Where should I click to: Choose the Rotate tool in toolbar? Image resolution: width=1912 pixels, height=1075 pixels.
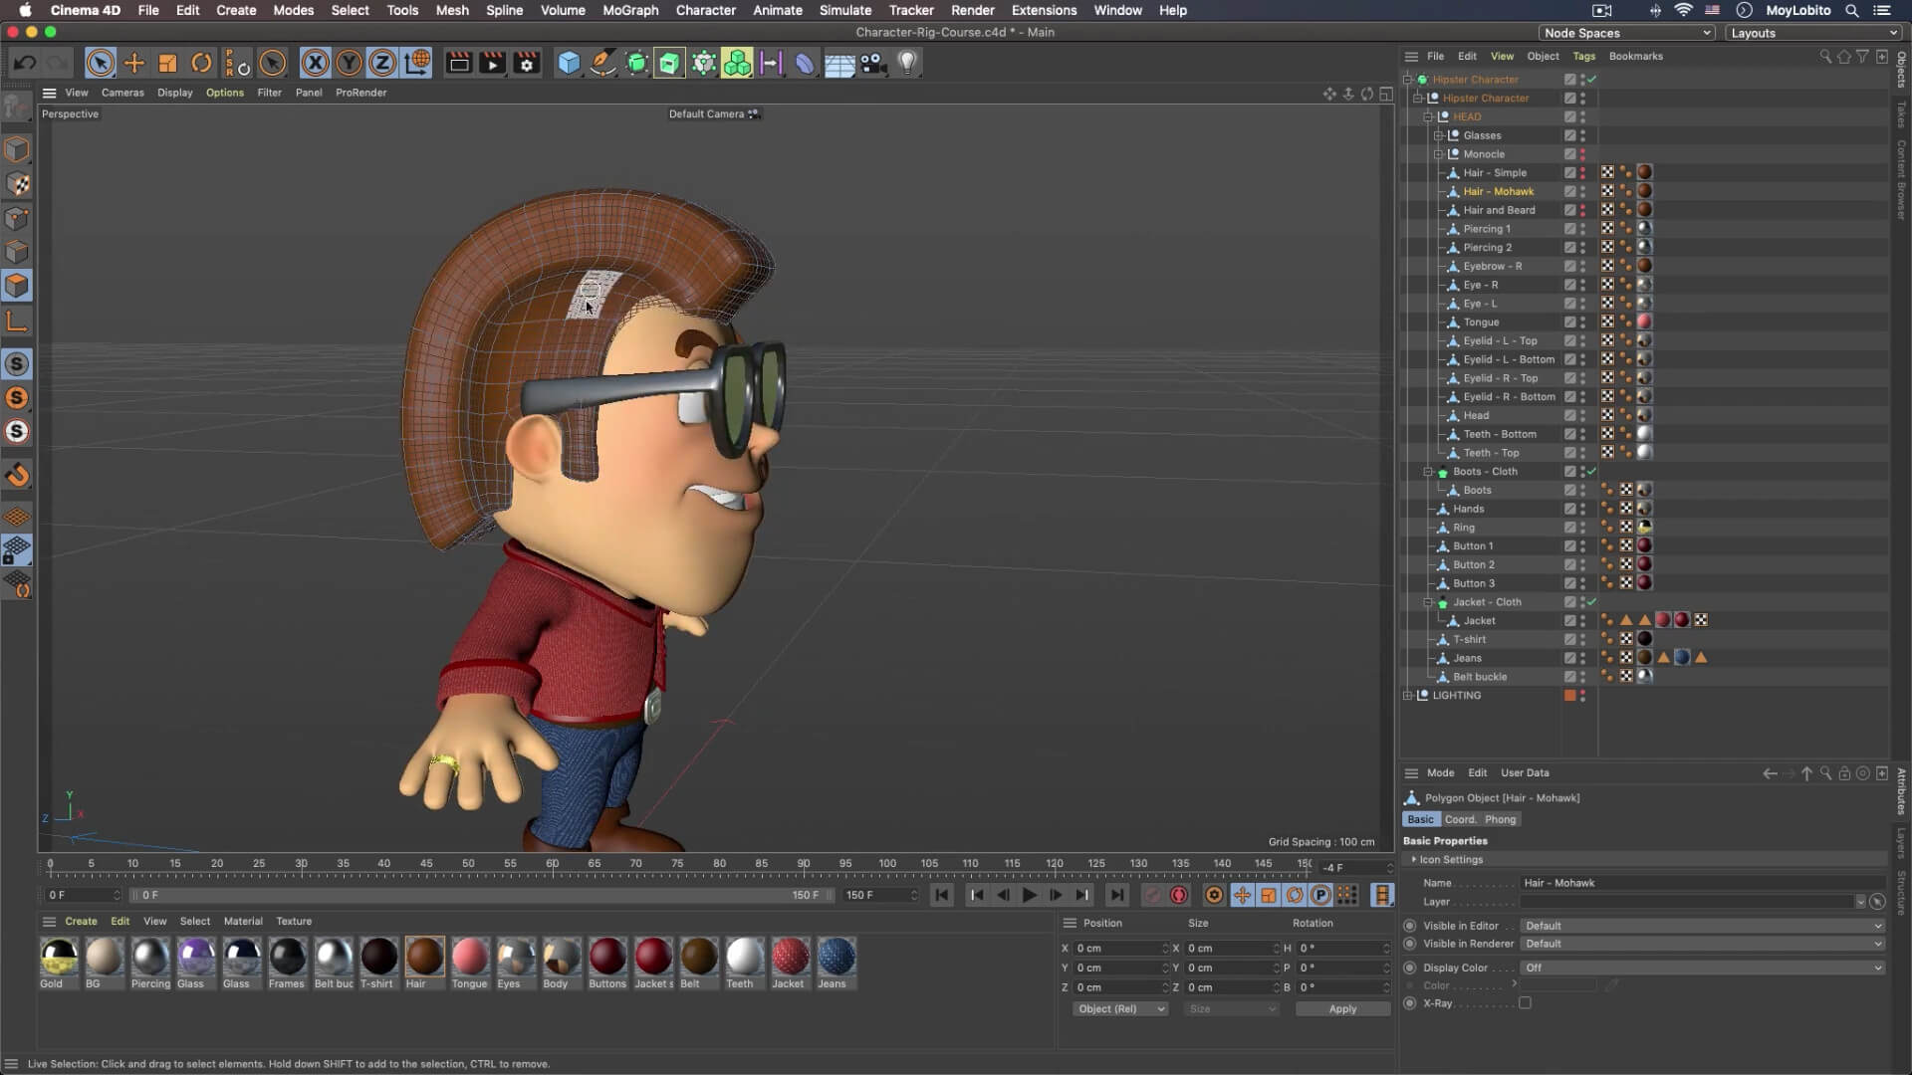(x=201, y=63)
